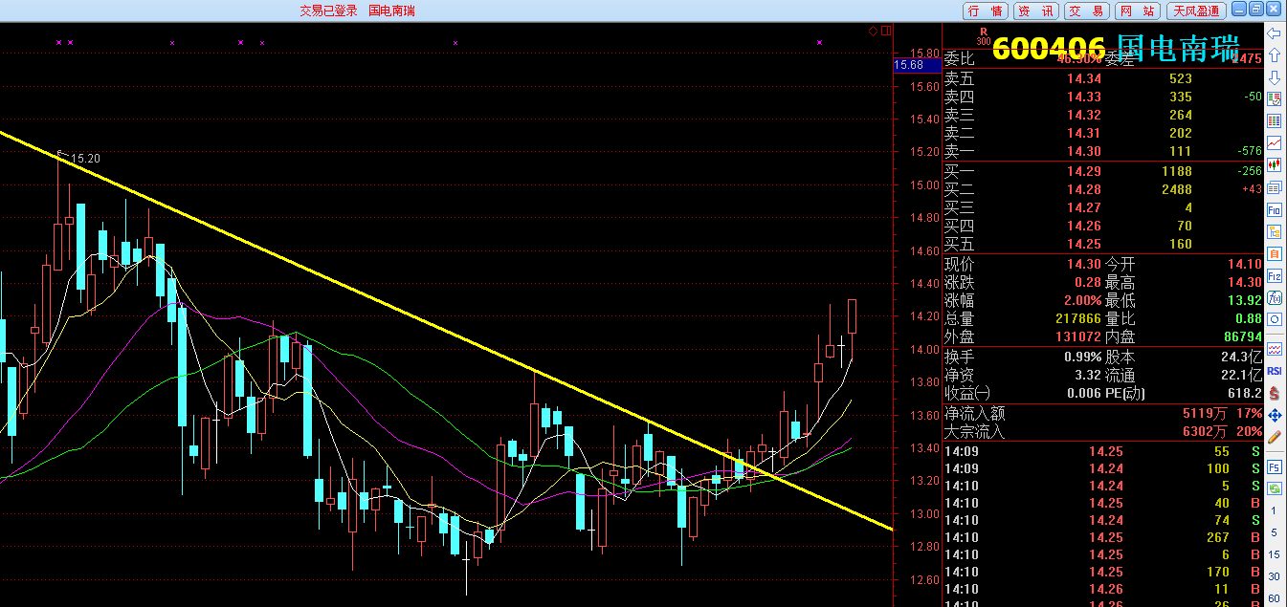Open the orange 自 self-selected icon
Viewport: 1287px width, 607px height.
coord(1274,254)
